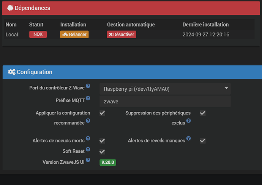Click the Préfixe MQTT field containing zwave

point(165,102)
